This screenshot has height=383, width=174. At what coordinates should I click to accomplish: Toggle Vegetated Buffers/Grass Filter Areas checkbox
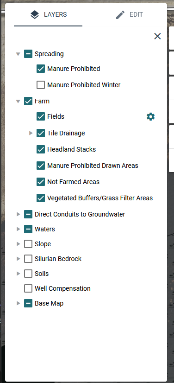41,198
